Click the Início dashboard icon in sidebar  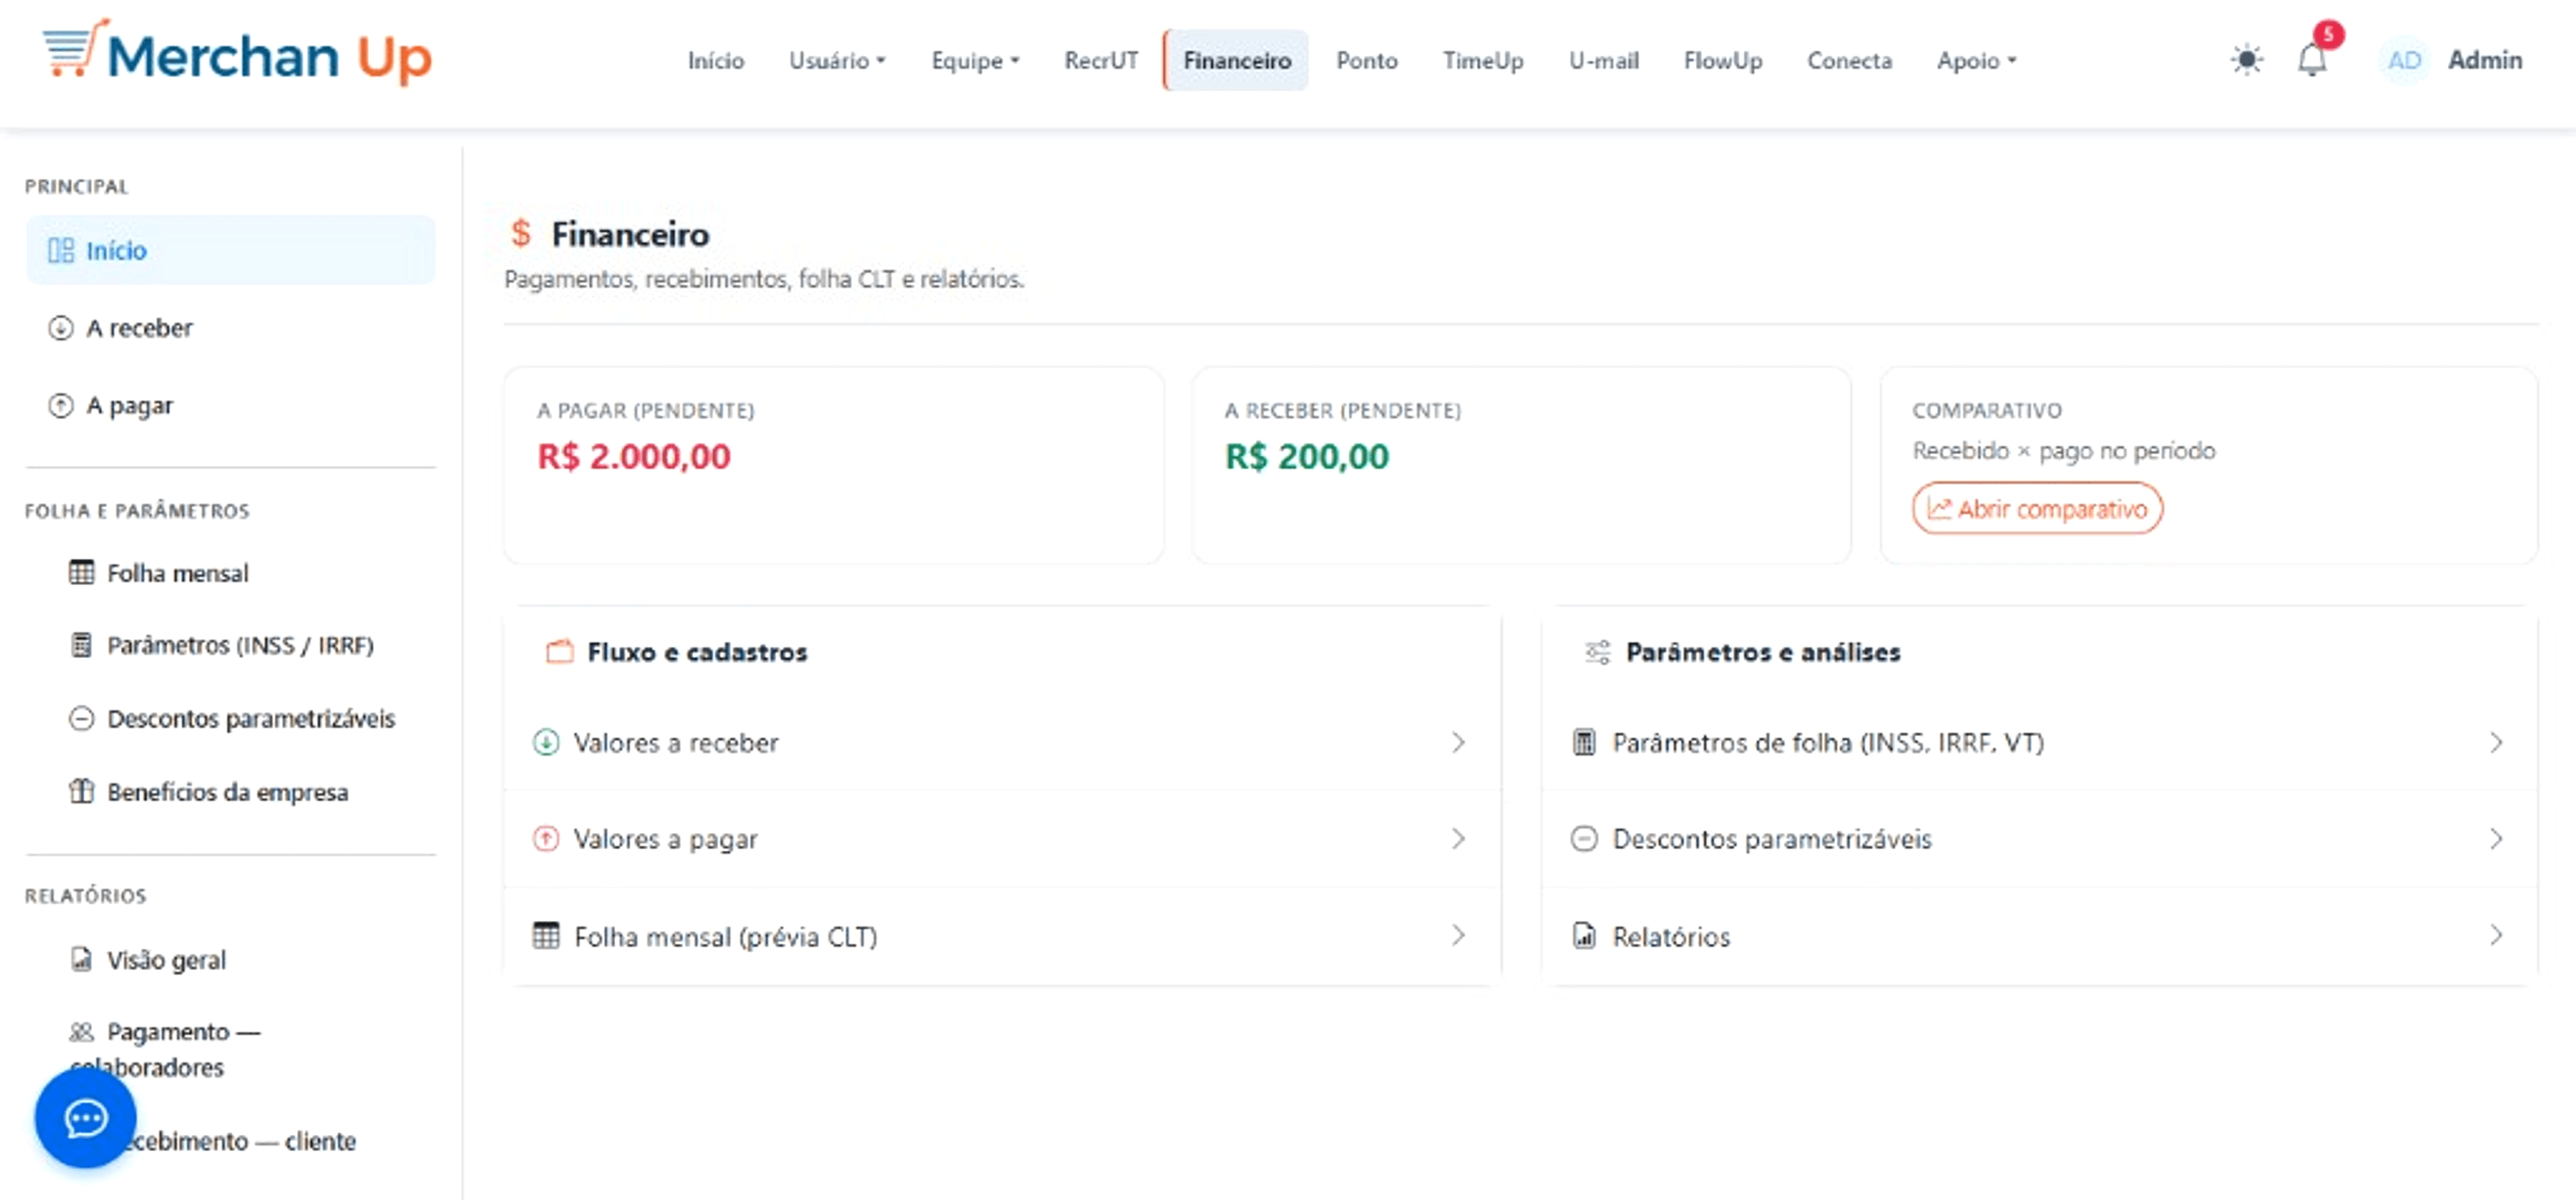click(61, 250)
